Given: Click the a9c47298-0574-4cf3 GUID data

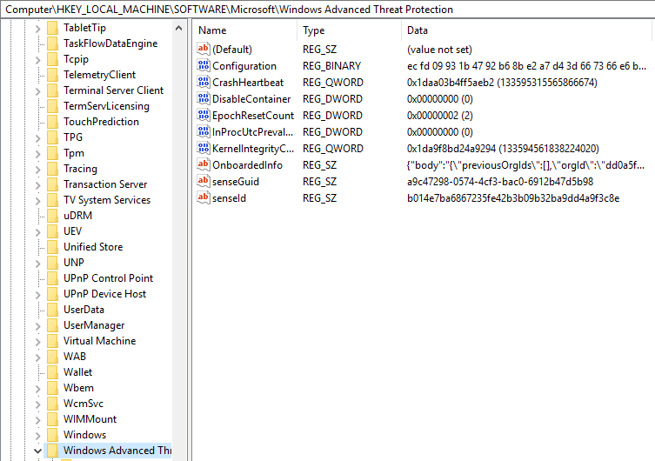Looking at the screenshot, I should (x=500, y=182).
